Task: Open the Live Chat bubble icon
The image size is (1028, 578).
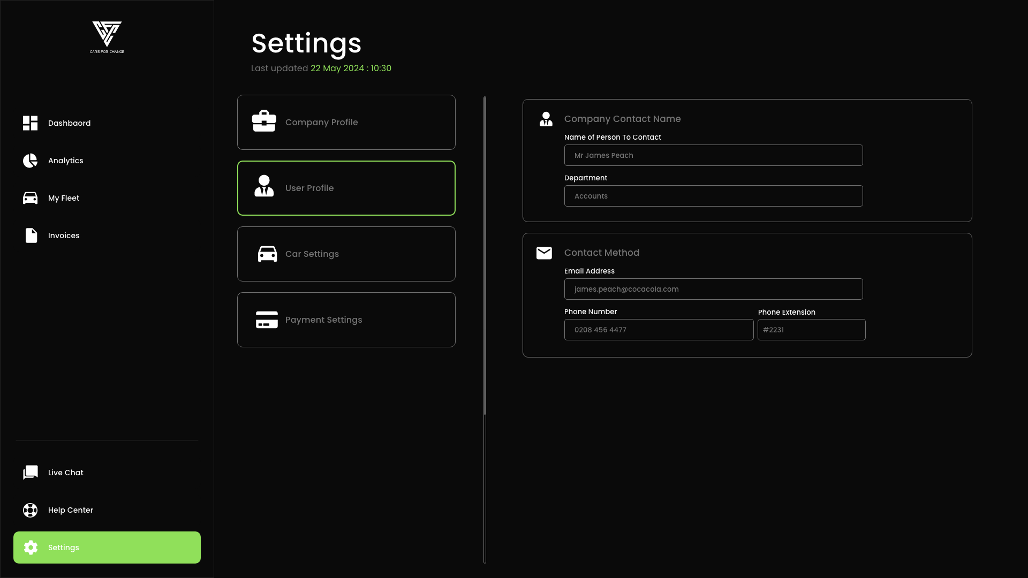Action: click(31, 473)
